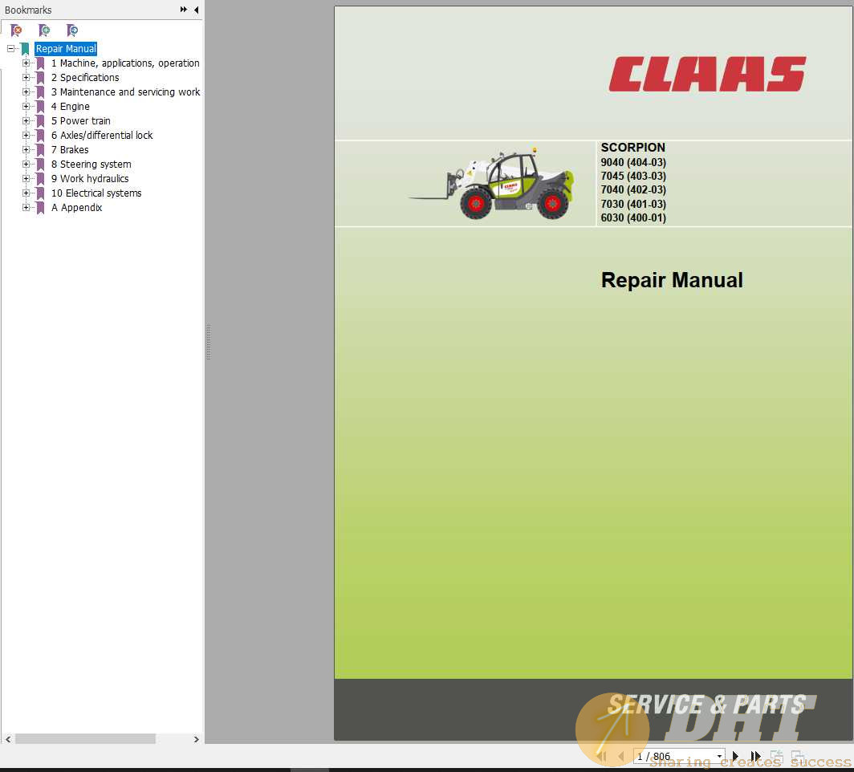
Task: Open the 10 Electrical systems bookmark
Action: (96, 193)
